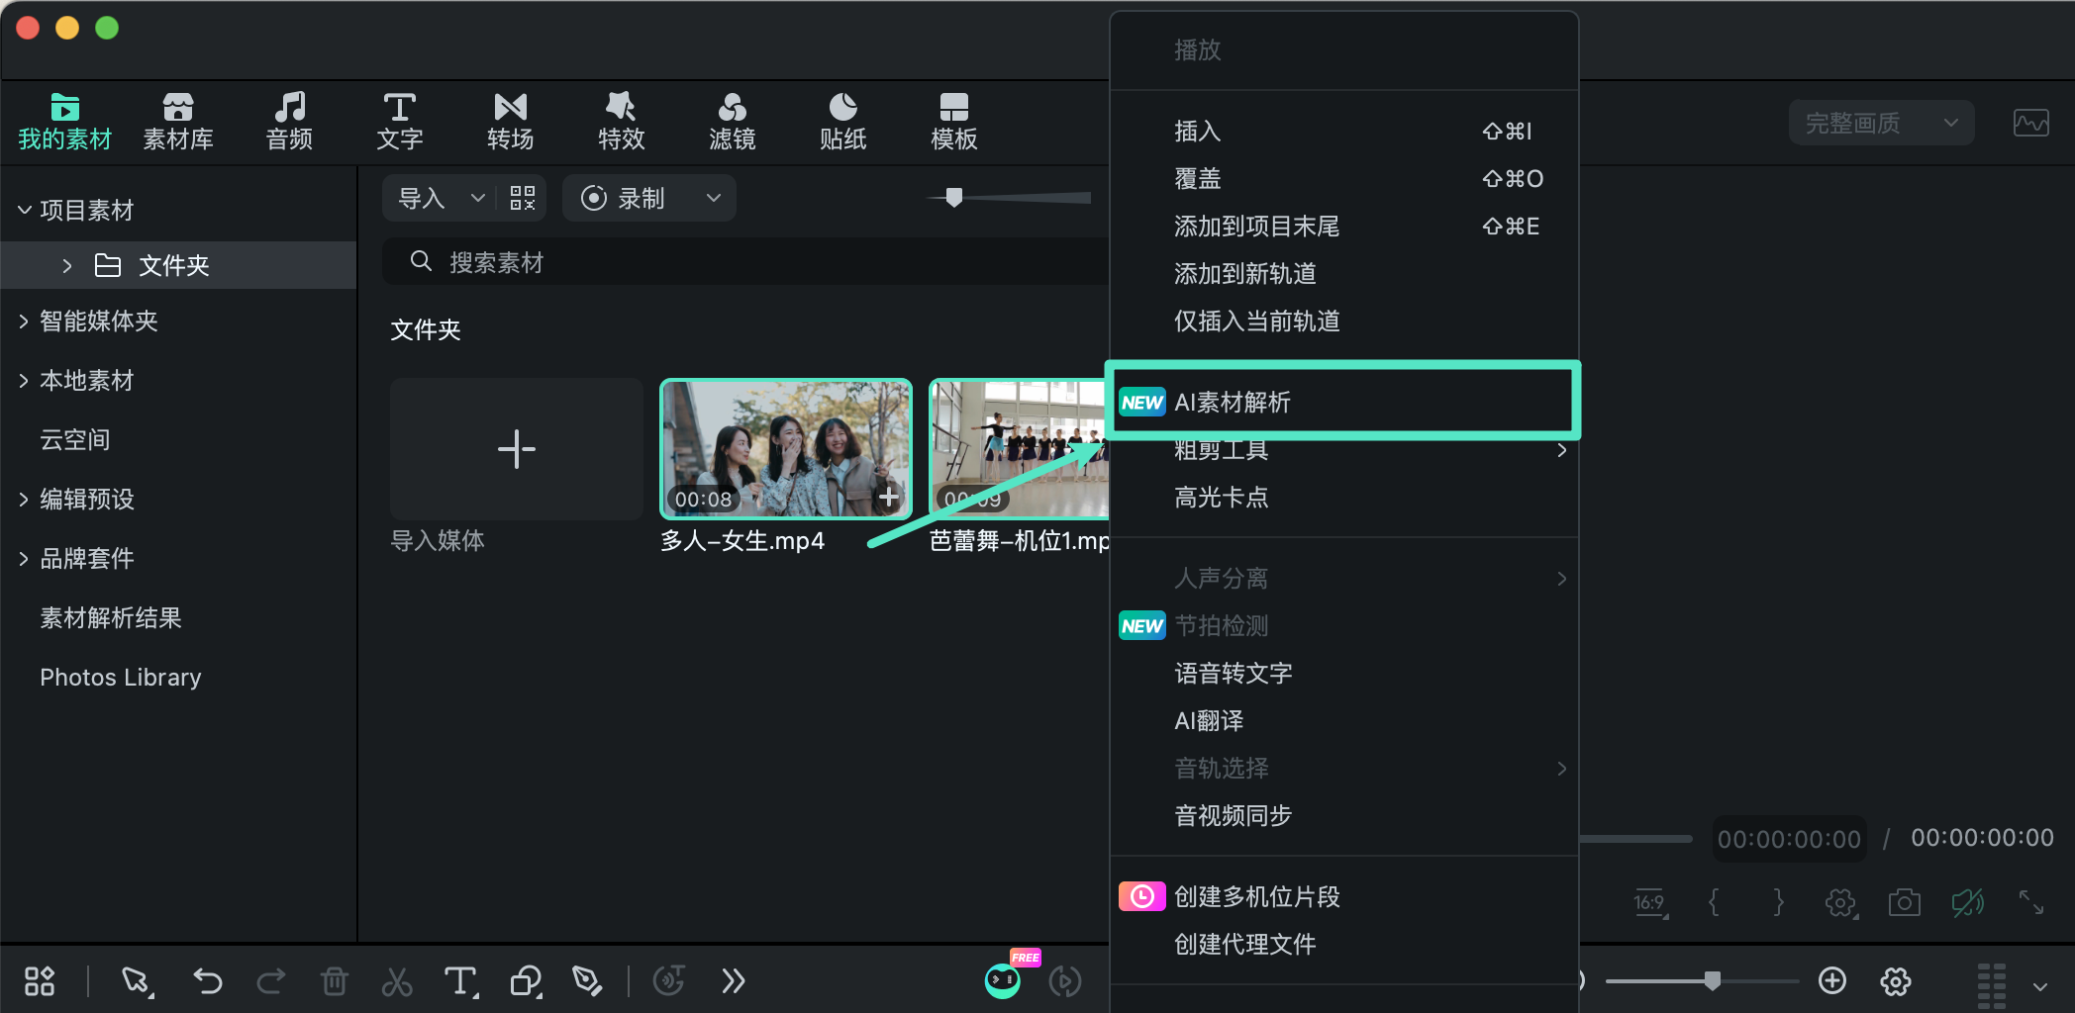This screenshot has width=2075, height=1013.
Task: Open the 转场 transitions tab
Action: pos(511,122)
